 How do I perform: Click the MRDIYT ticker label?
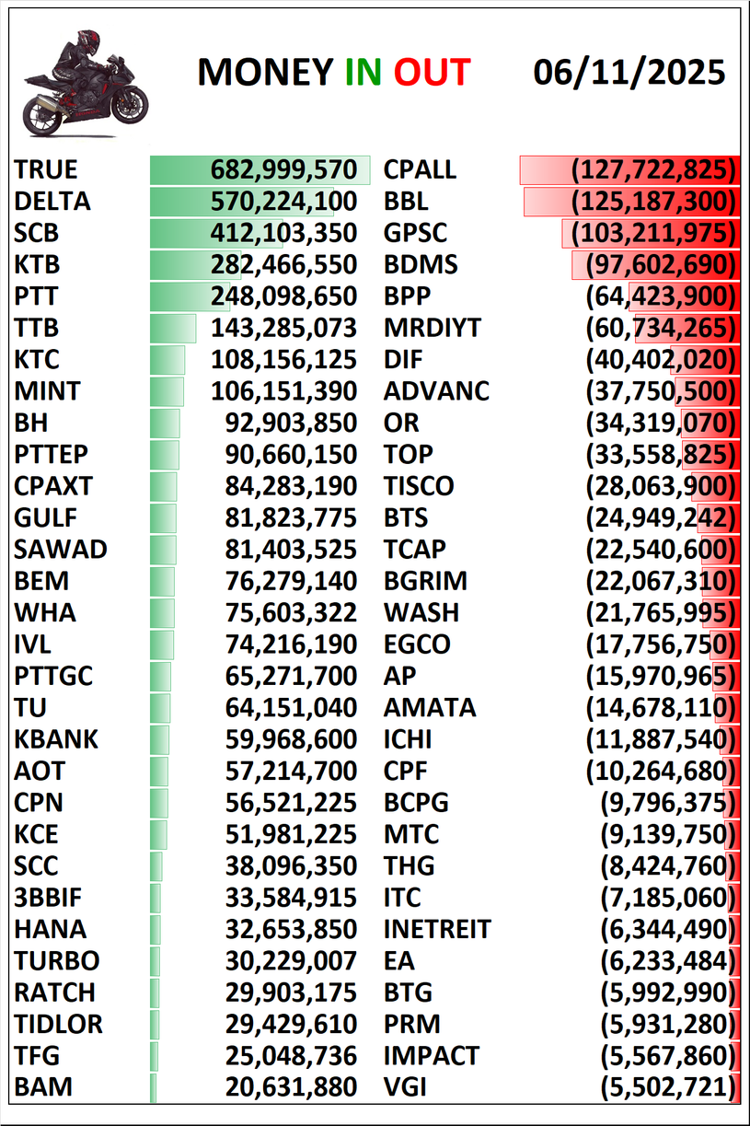pos(433,329)
